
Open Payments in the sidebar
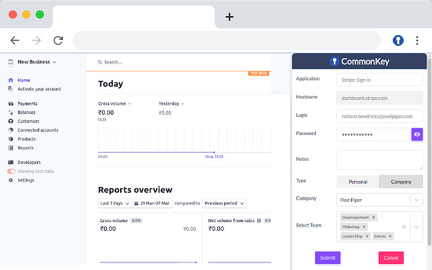tap(27, 103)
